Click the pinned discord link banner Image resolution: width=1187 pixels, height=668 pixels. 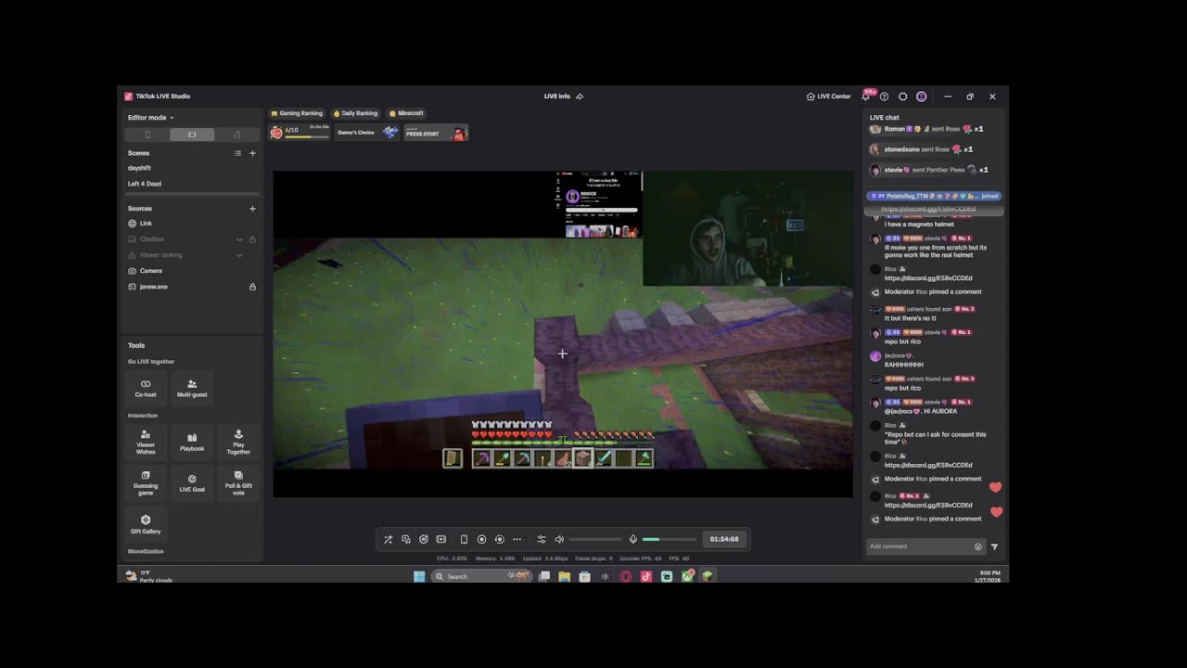[933, 210]
